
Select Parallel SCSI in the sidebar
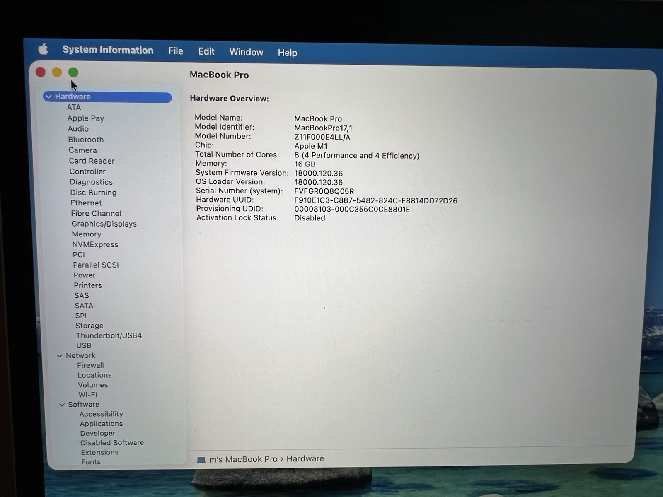[96, 265]
